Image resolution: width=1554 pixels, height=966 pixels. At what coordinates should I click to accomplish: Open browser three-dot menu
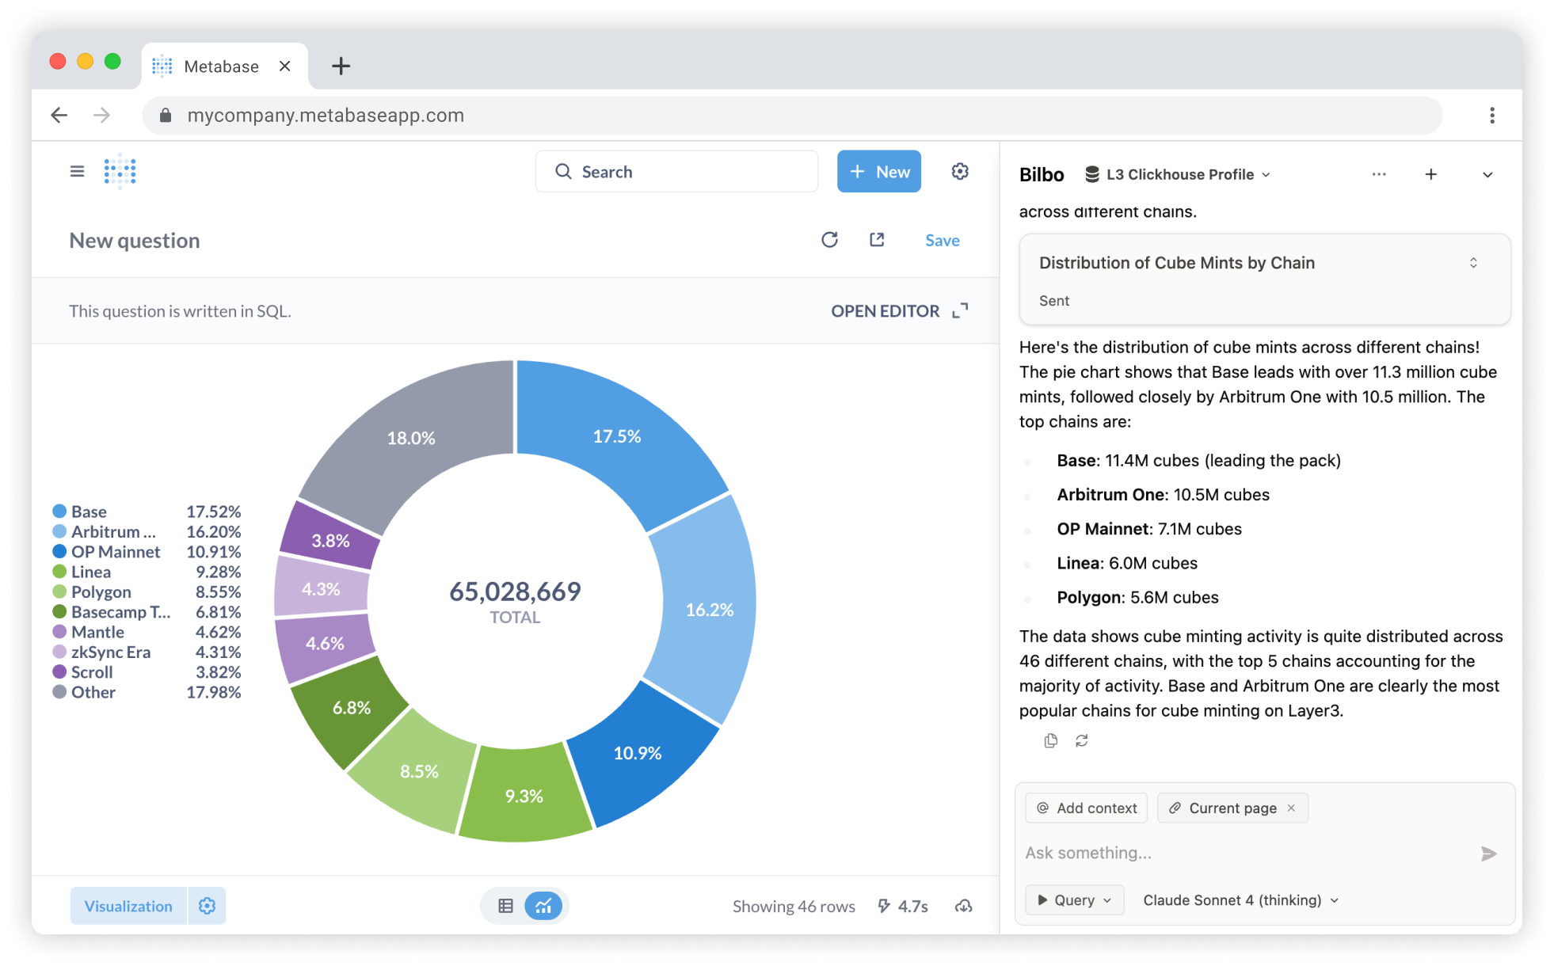tap(1492, 116)
